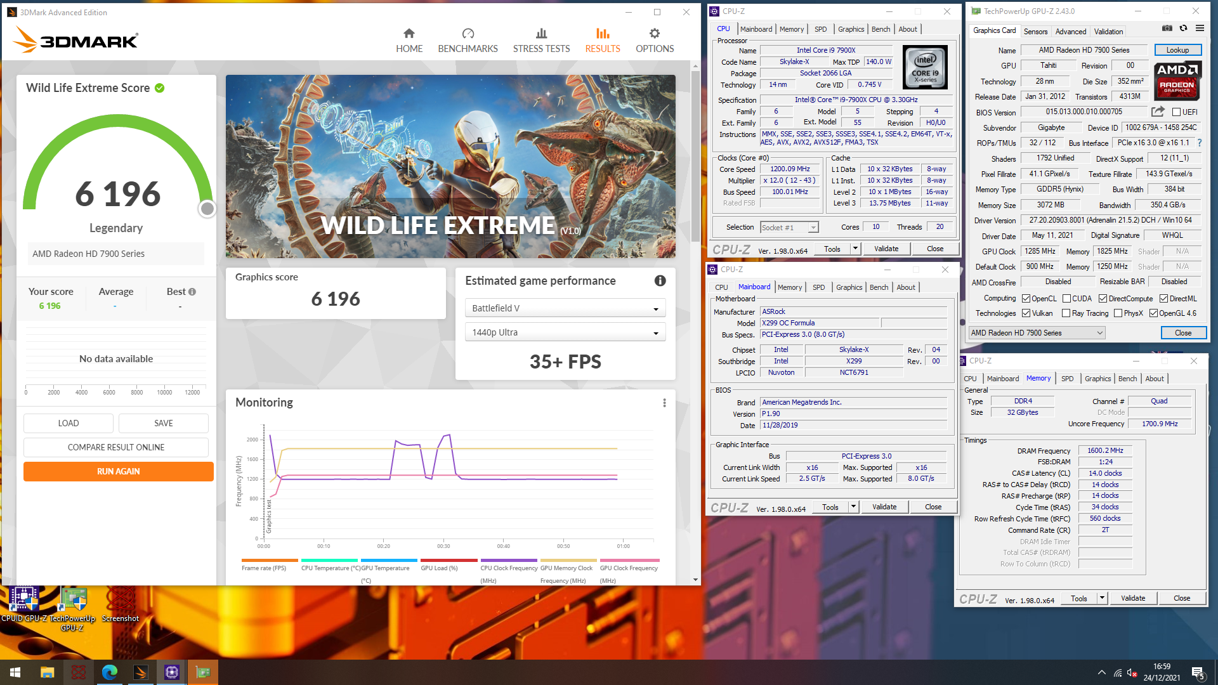The image size is (1218, 685).
Task: Open the Validation tab in GPU-Z
Action: (x=1108, y=31)
